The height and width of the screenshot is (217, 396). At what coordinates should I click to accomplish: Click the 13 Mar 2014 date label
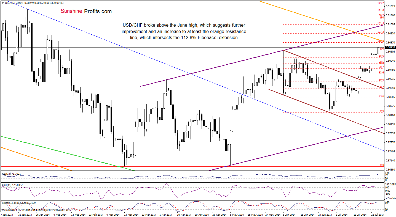coord(131,214)
